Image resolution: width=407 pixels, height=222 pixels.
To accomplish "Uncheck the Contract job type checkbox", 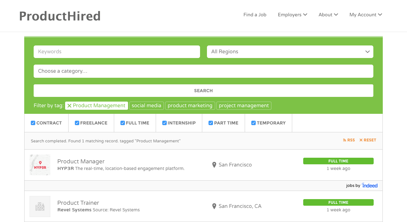I will point(33,123).
